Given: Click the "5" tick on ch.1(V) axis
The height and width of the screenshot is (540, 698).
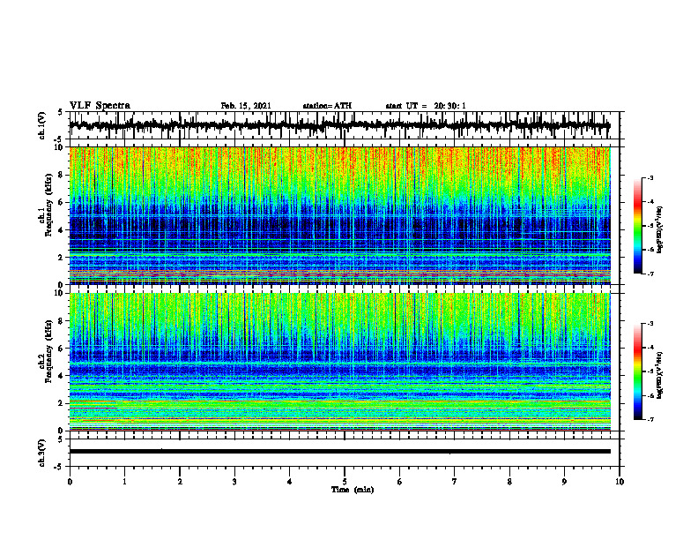Looking at the screenshot, I should (x=61, y=112).
